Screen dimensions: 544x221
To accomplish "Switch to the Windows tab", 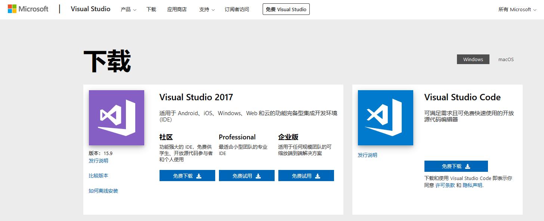I will pyautogui.click(x=473, y=59).
